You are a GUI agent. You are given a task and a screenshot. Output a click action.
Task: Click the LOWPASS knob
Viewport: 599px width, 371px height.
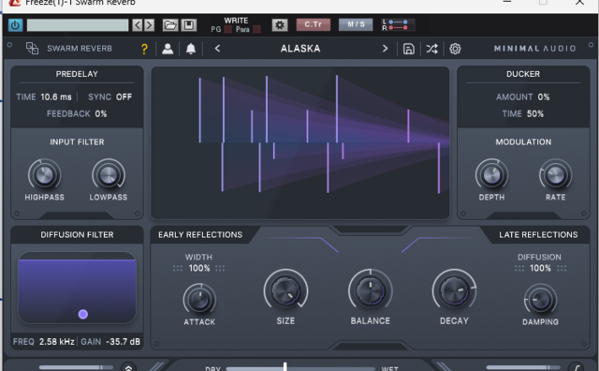109,175
